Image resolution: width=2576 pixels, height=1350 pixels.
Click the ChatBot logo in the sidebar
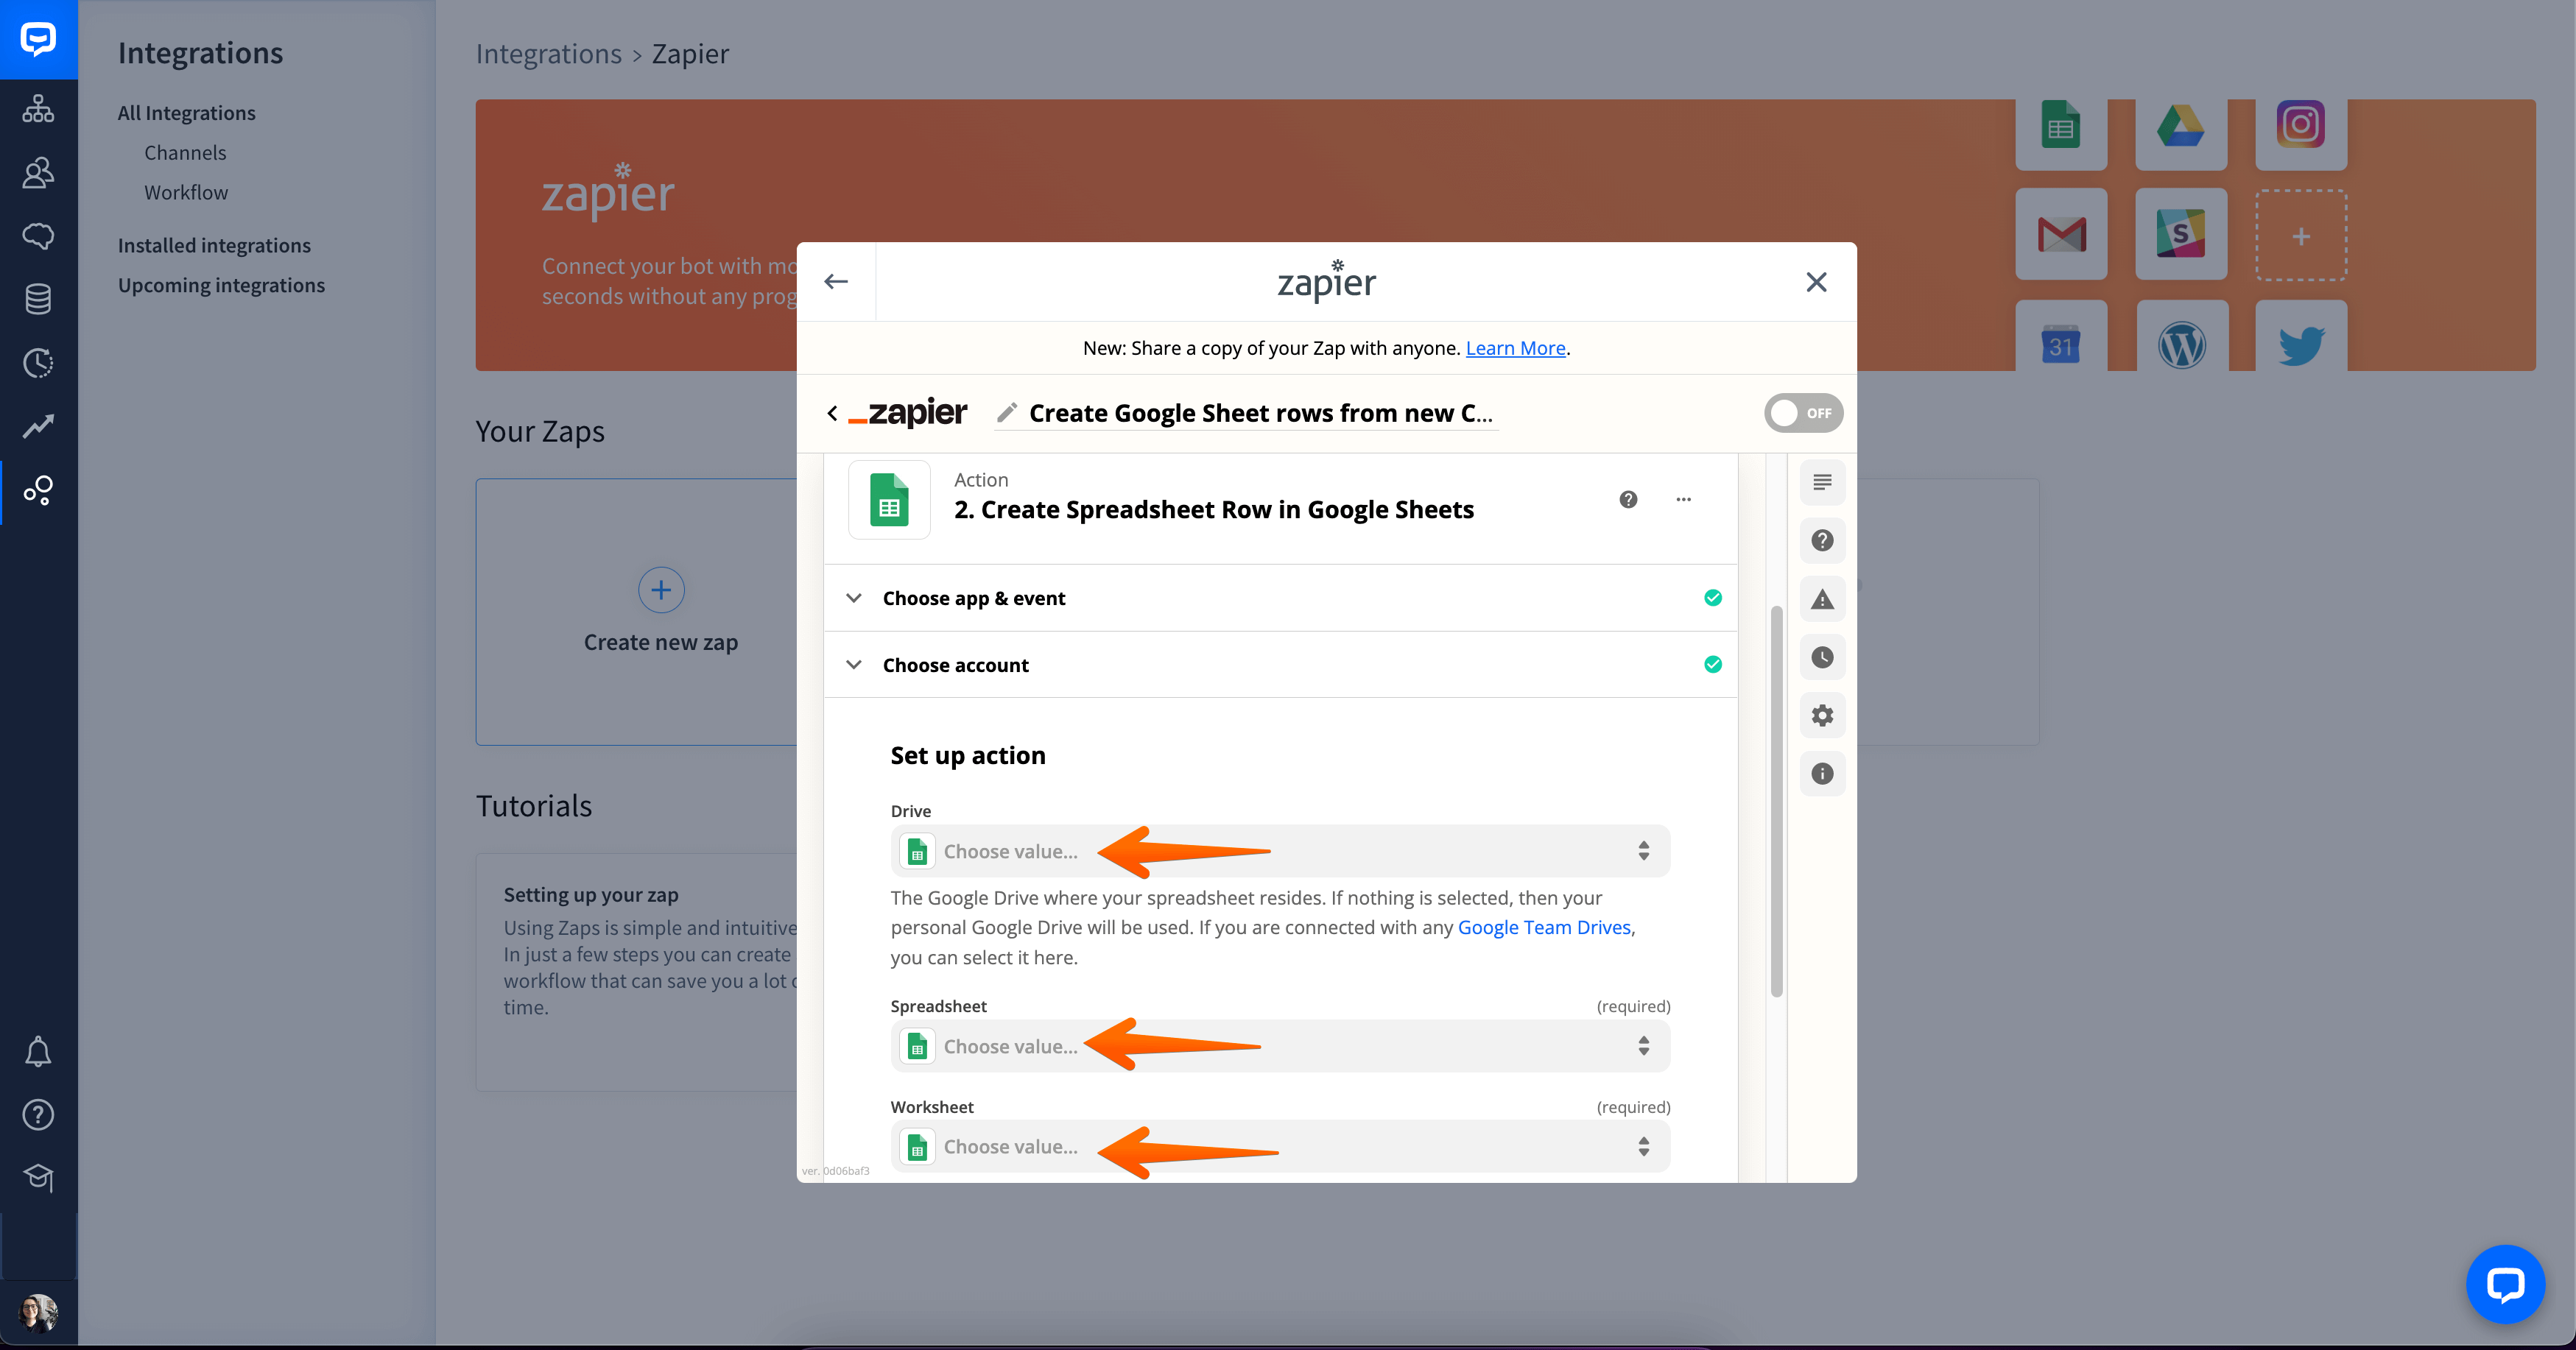click(x=38, y=39)
